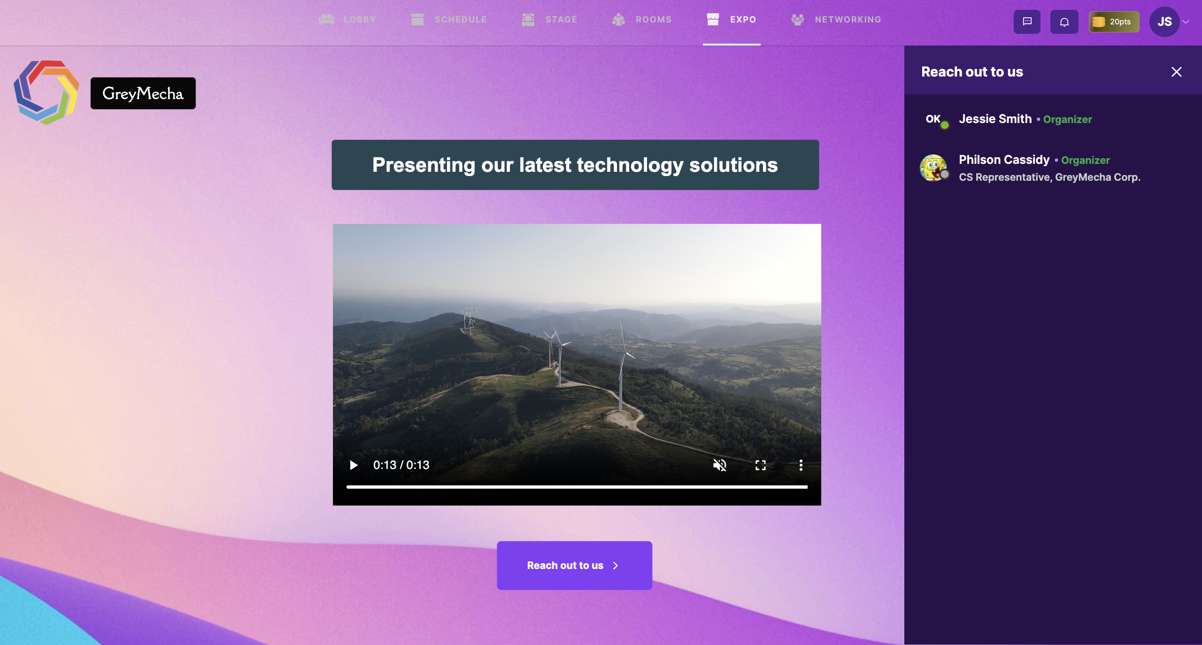
Task: Close the Reach out to us panel
Action: [1176, 72]
